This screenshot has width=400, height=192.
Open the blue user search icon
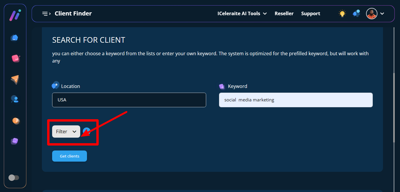(x=15, y=99)
